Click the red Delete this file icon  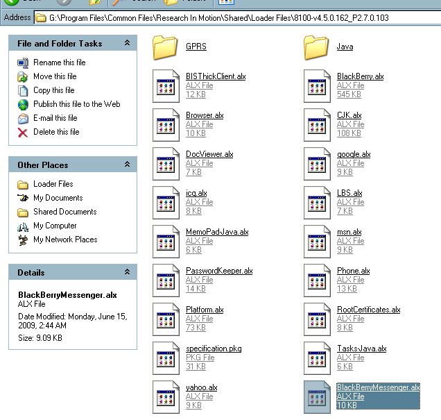(23, 133)
